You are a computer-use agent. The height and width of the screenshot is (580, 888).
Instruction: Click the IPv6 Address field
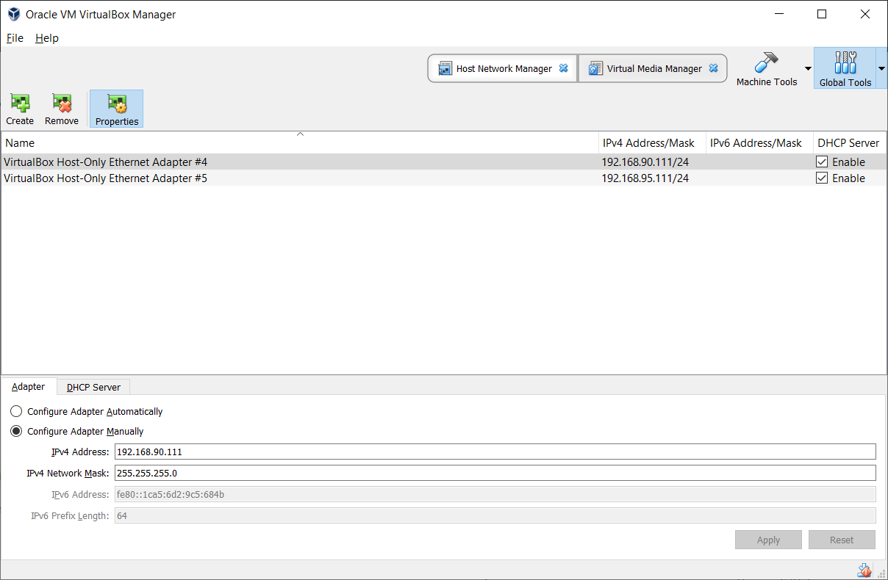pos(495,494)
